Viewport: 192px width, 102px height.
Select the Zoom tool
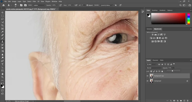(x=3, y=77)
